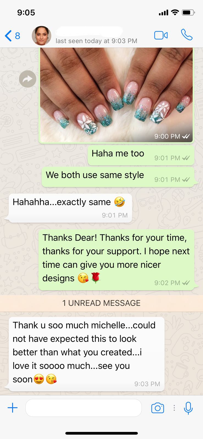The image size is (203, 439).
Task: Select the "We both use same style" message
Action: pos(118,177)
